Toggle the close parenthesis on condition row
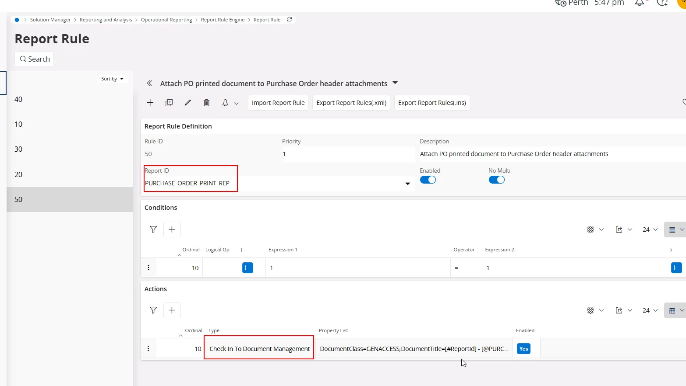This screenshot has width=686, height=386. point(676,268)
